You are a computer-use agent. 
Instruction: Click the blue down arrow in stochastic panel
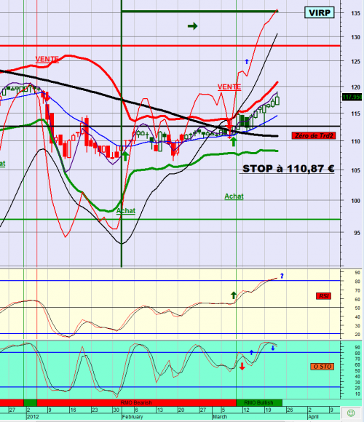[273, 348]
